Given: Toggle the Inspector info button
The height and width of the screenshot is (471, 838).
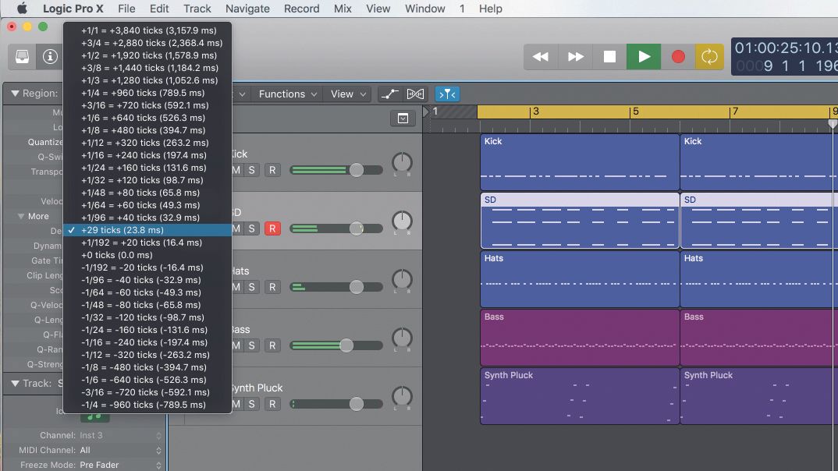Looking at the screenshot, I should pos(50,57).
